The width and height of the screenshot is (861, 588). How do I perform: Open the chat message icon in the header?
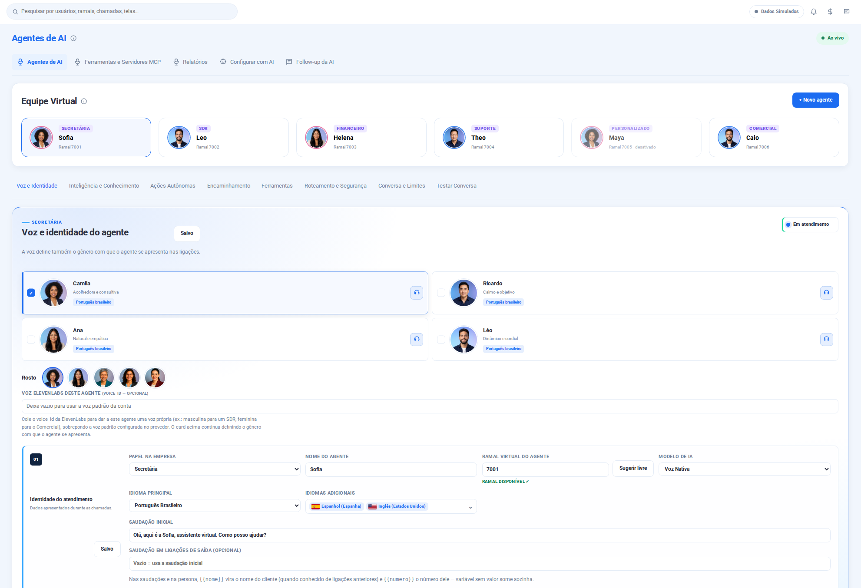pos(847,12)
